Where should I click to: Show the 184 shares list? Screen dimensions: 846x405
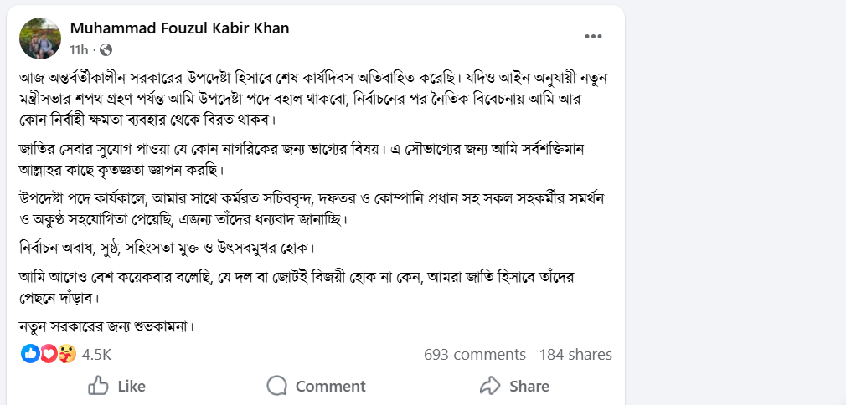pyautogui.click(x=575, y=355)
